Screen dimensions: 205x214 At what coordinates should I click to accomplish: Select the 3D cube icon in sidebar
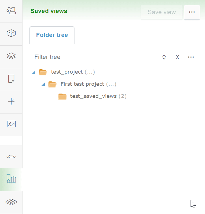[x=11, y=34]
